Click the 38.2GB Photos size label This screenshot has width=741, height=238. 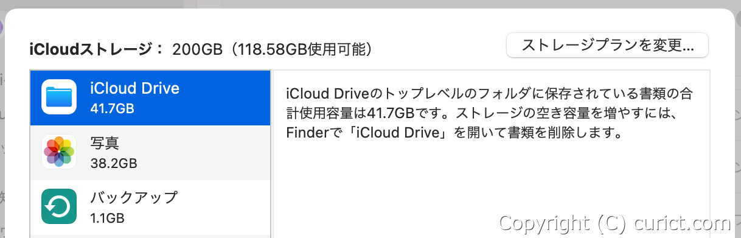pyautogui.click(x=113, y=163)
